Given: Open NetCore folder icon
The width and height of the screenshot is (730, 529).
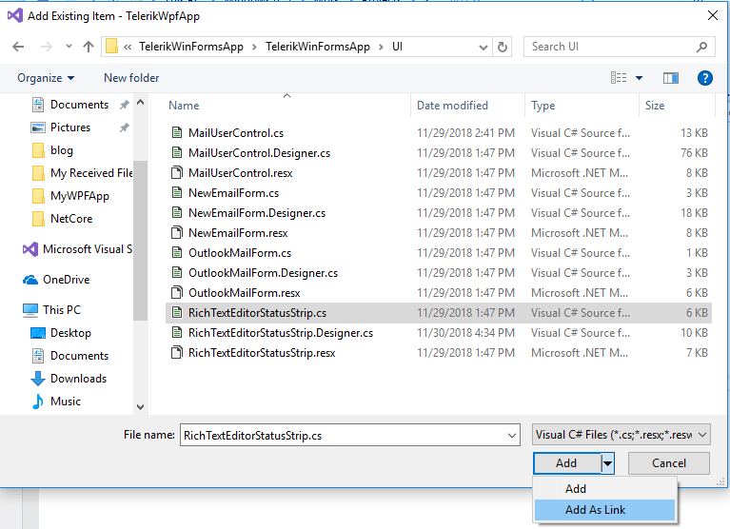Looking at the screenshot, I should [x=39, y=219].
